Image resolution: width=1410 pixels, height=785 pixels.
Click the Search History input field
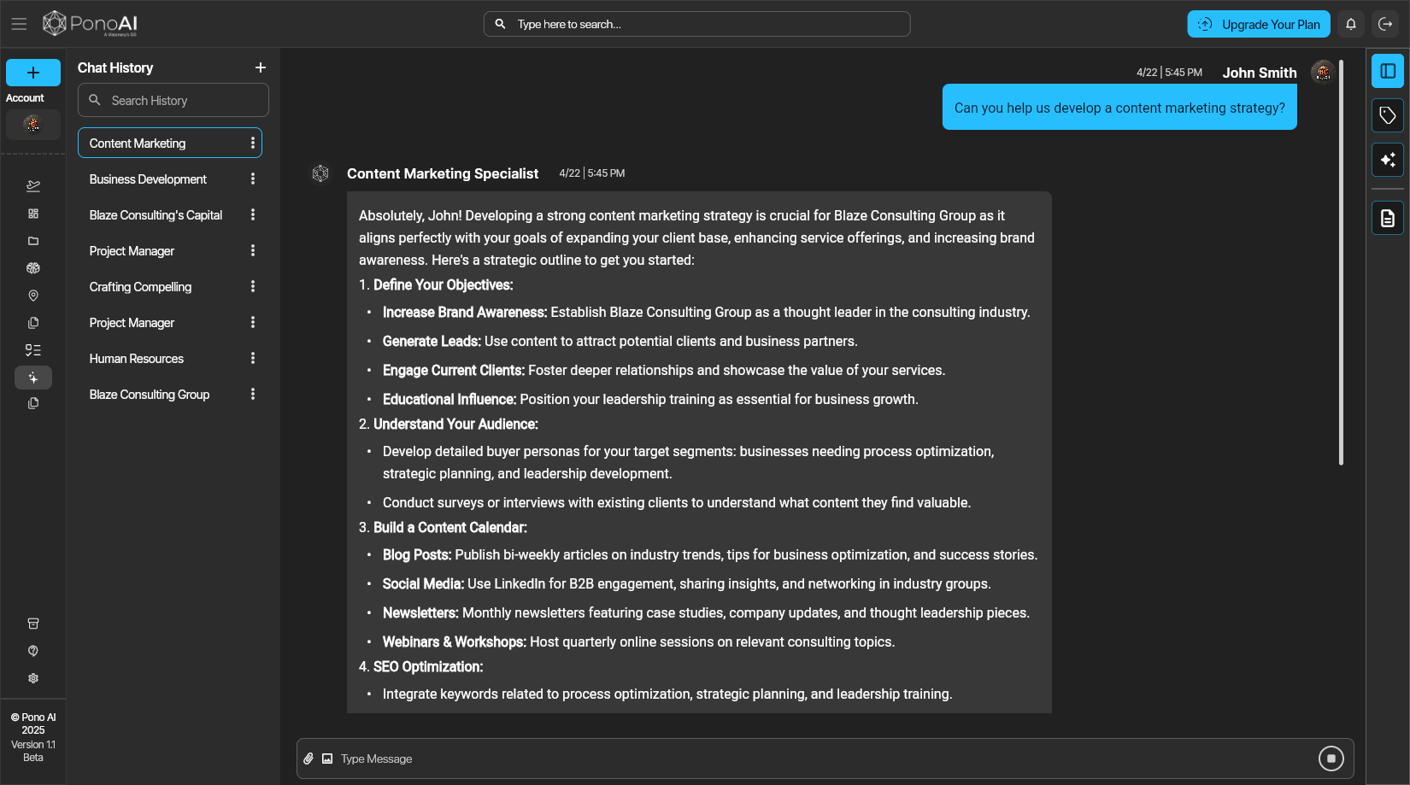pyautogui.click(x=184, y=101)
